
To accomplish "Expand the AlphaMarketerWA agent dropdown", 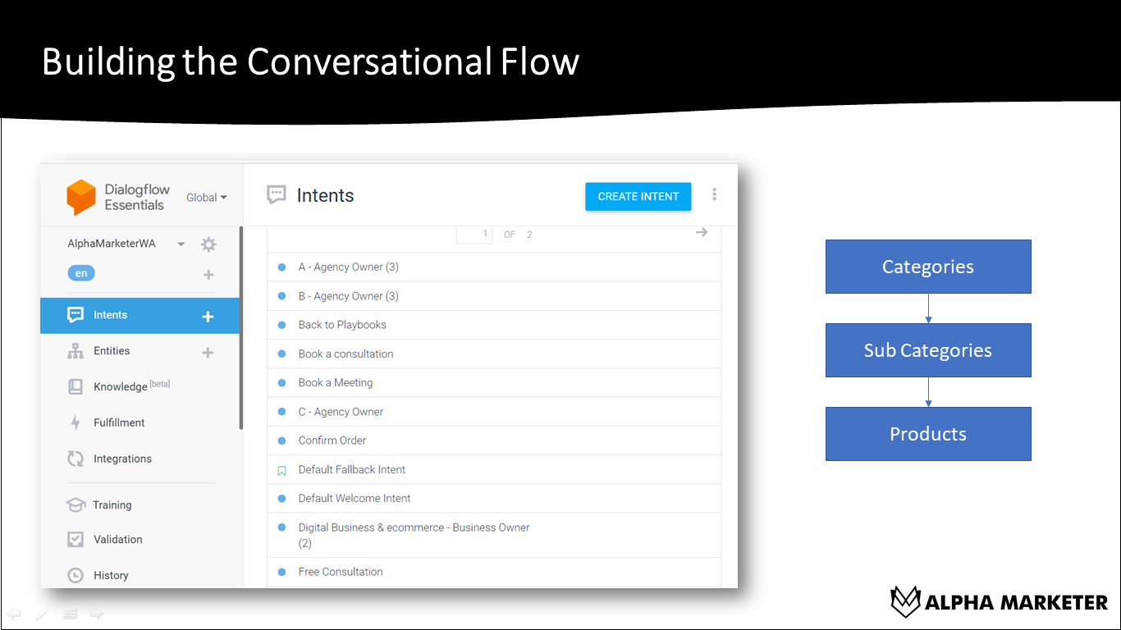I will click(x=181, y=244).
